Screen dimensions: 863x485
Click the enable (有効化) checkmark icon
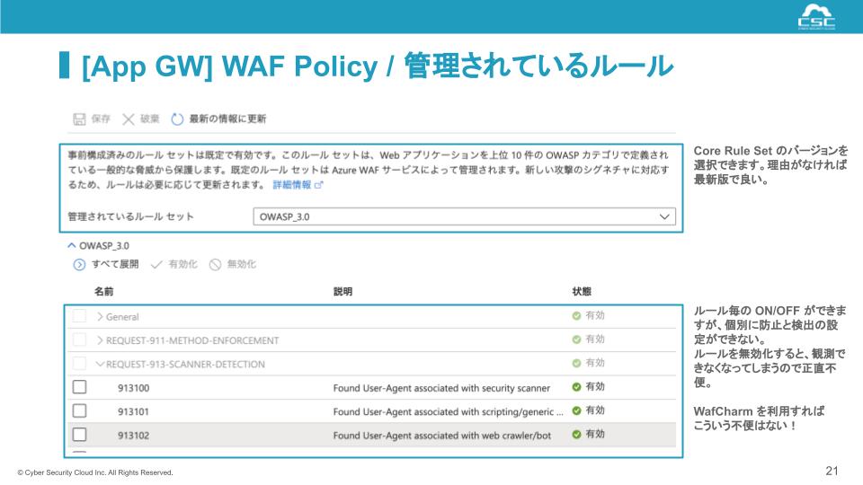tap(156, 264)
